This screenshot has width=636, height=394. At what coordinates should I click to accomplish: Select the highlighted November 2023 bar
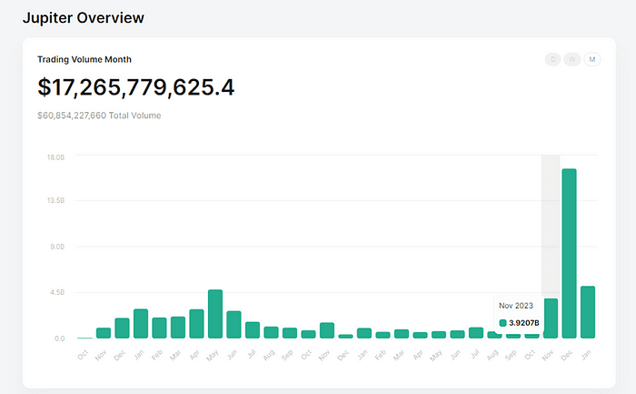click(x=551, y=318)
